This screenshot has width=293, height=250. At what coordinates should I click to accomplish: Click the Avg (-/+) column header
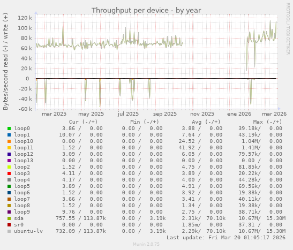click(206, 122)
